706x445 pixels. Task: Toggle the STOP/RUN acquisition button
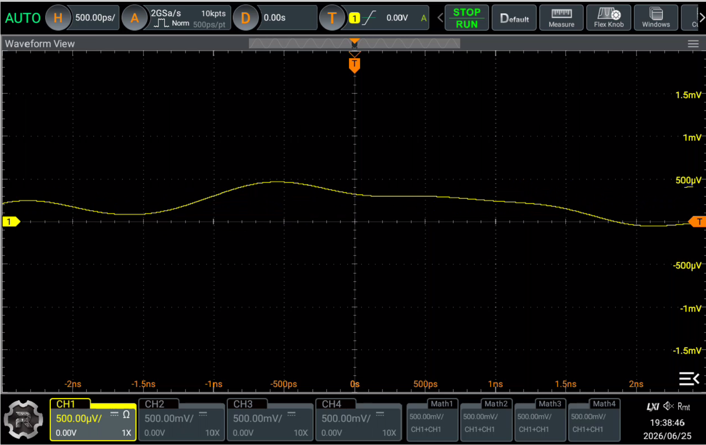(x=467, y=18)
